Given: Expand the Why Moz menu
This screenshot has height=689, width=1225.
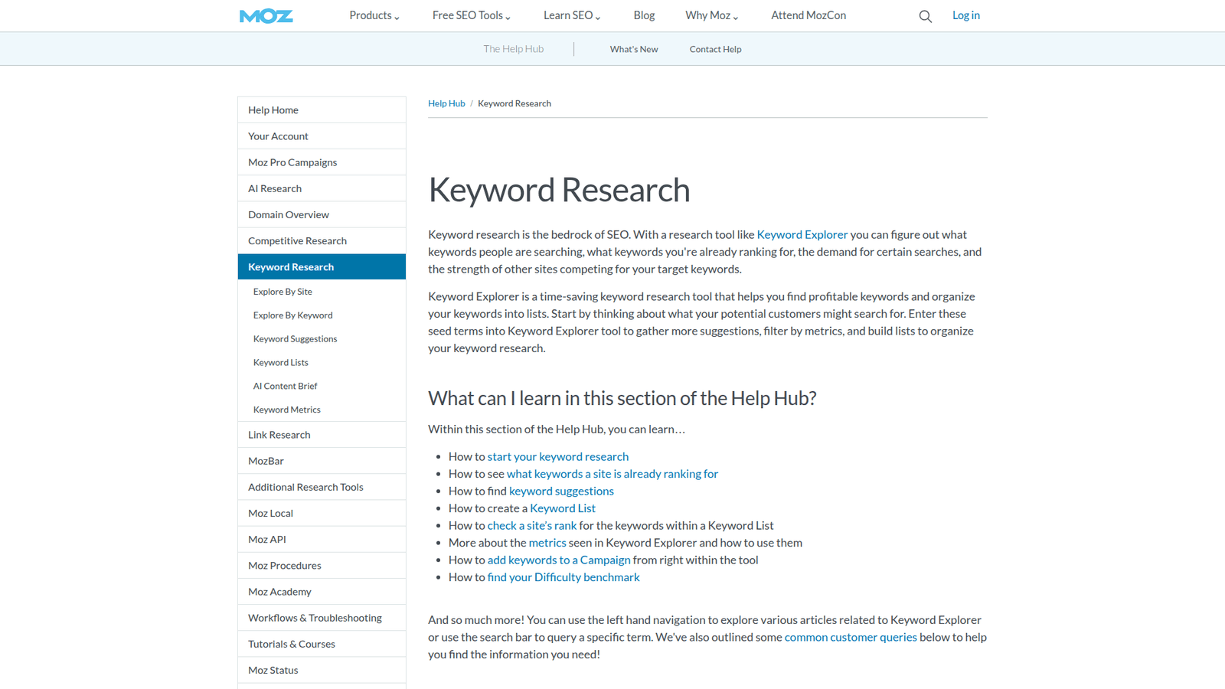Looking at the screenshot, I should click(711, 15).
